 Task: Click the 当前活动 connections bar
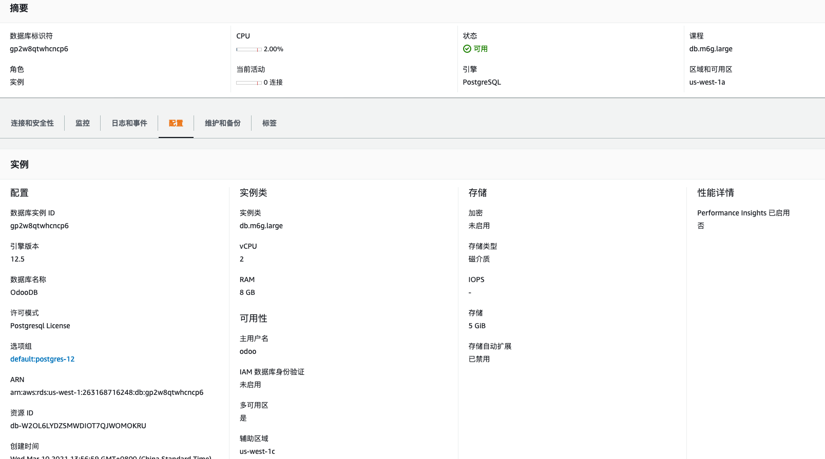click(x=249, y=83)
